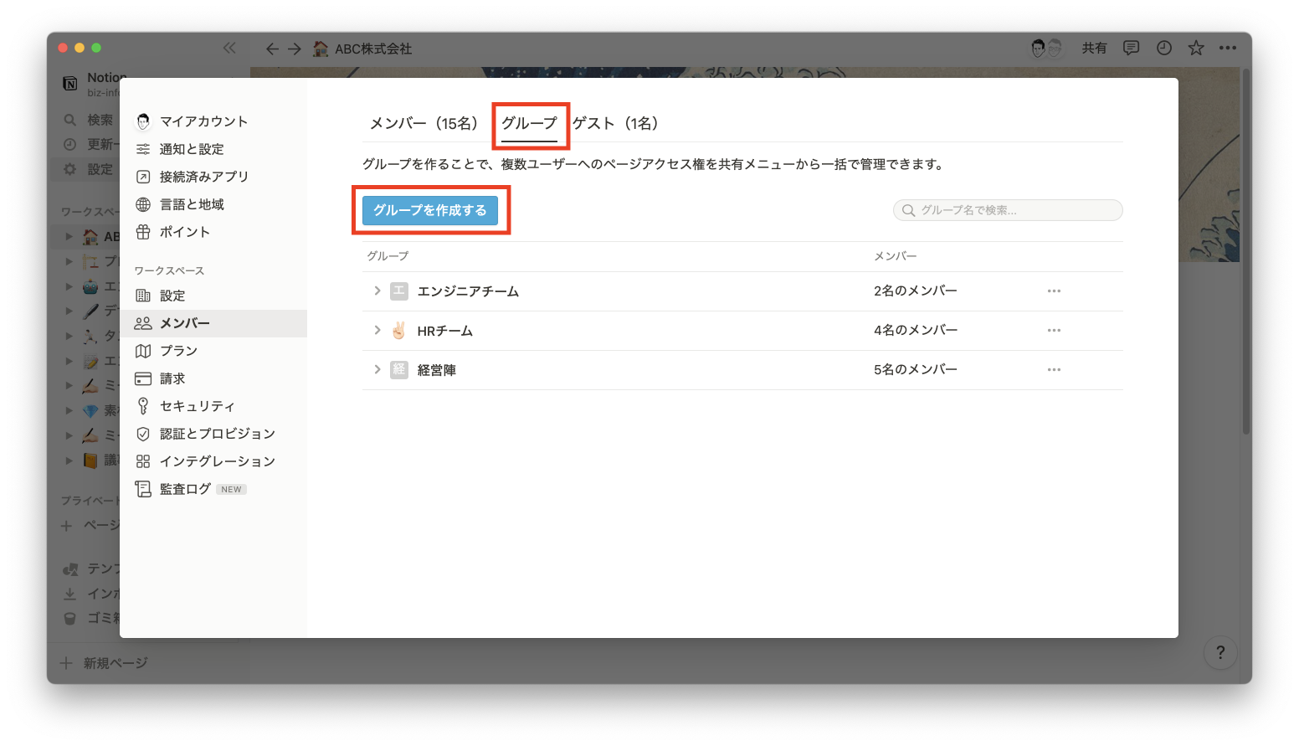This screenshot has width=1299, height=746.
Task: Open more options for 経営陣
Action: click(x=1054, y=370)
